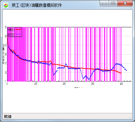Click the application logo icon in title bar
Image resolution: width=135 pixels, height=122 pixels.
pos(6,5)
